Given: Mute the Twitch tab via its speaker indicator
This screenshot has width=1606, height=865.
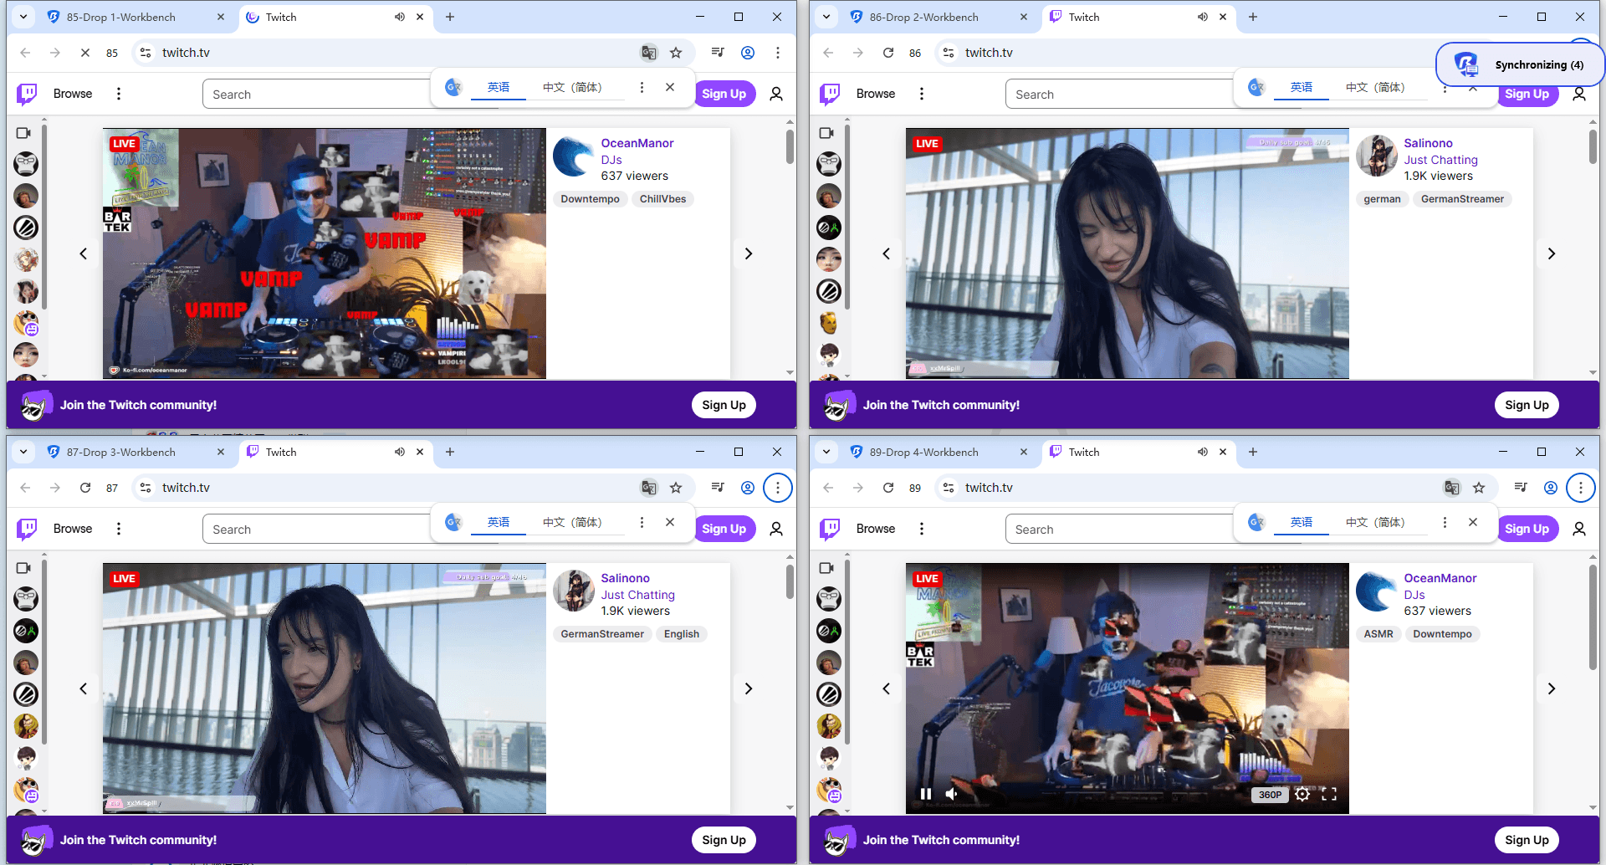Looking at the screenshot, I should [x=400, y=17].
